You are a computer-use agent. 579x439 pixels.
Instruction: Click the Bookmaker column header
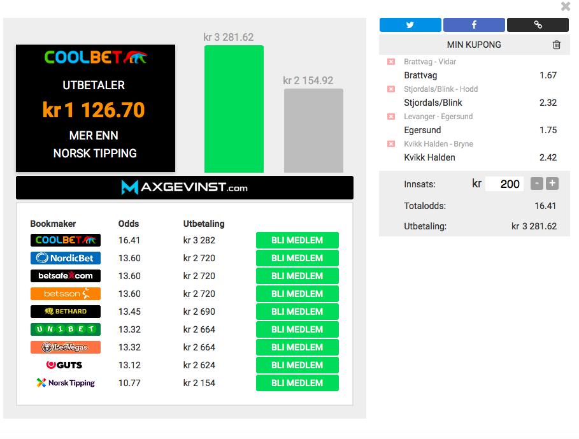point(53,224)
